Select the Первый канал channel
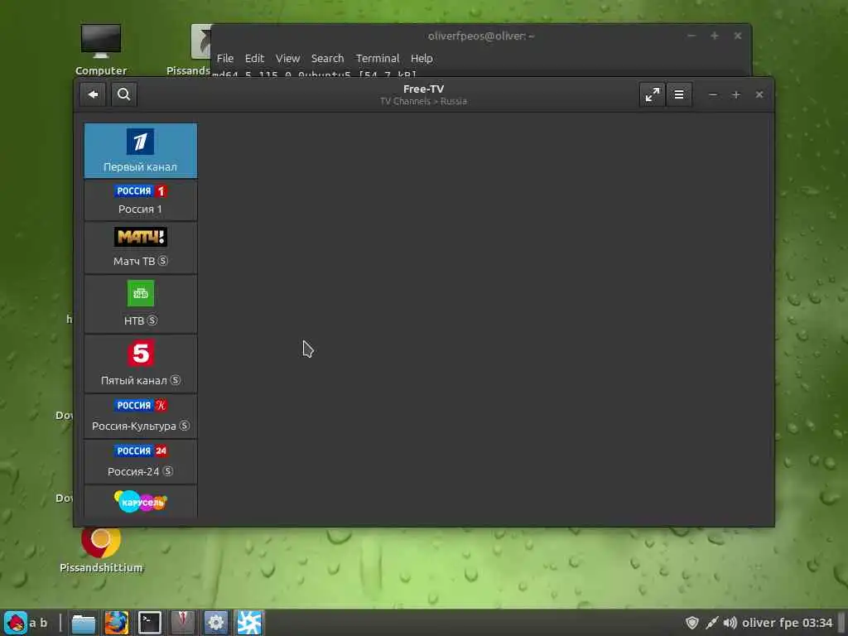The width and height of the screenshot is (848, 636). pyautogui.click(x=141, y=151)
